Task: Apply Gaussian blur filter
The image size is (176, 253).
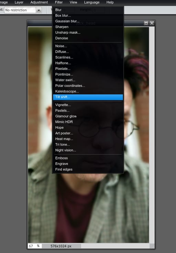Action: 88,21
